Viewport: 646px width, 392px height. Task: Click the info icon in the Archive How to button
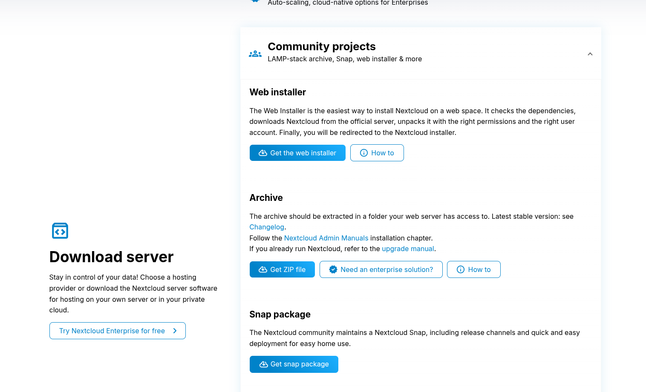[460, 269]
